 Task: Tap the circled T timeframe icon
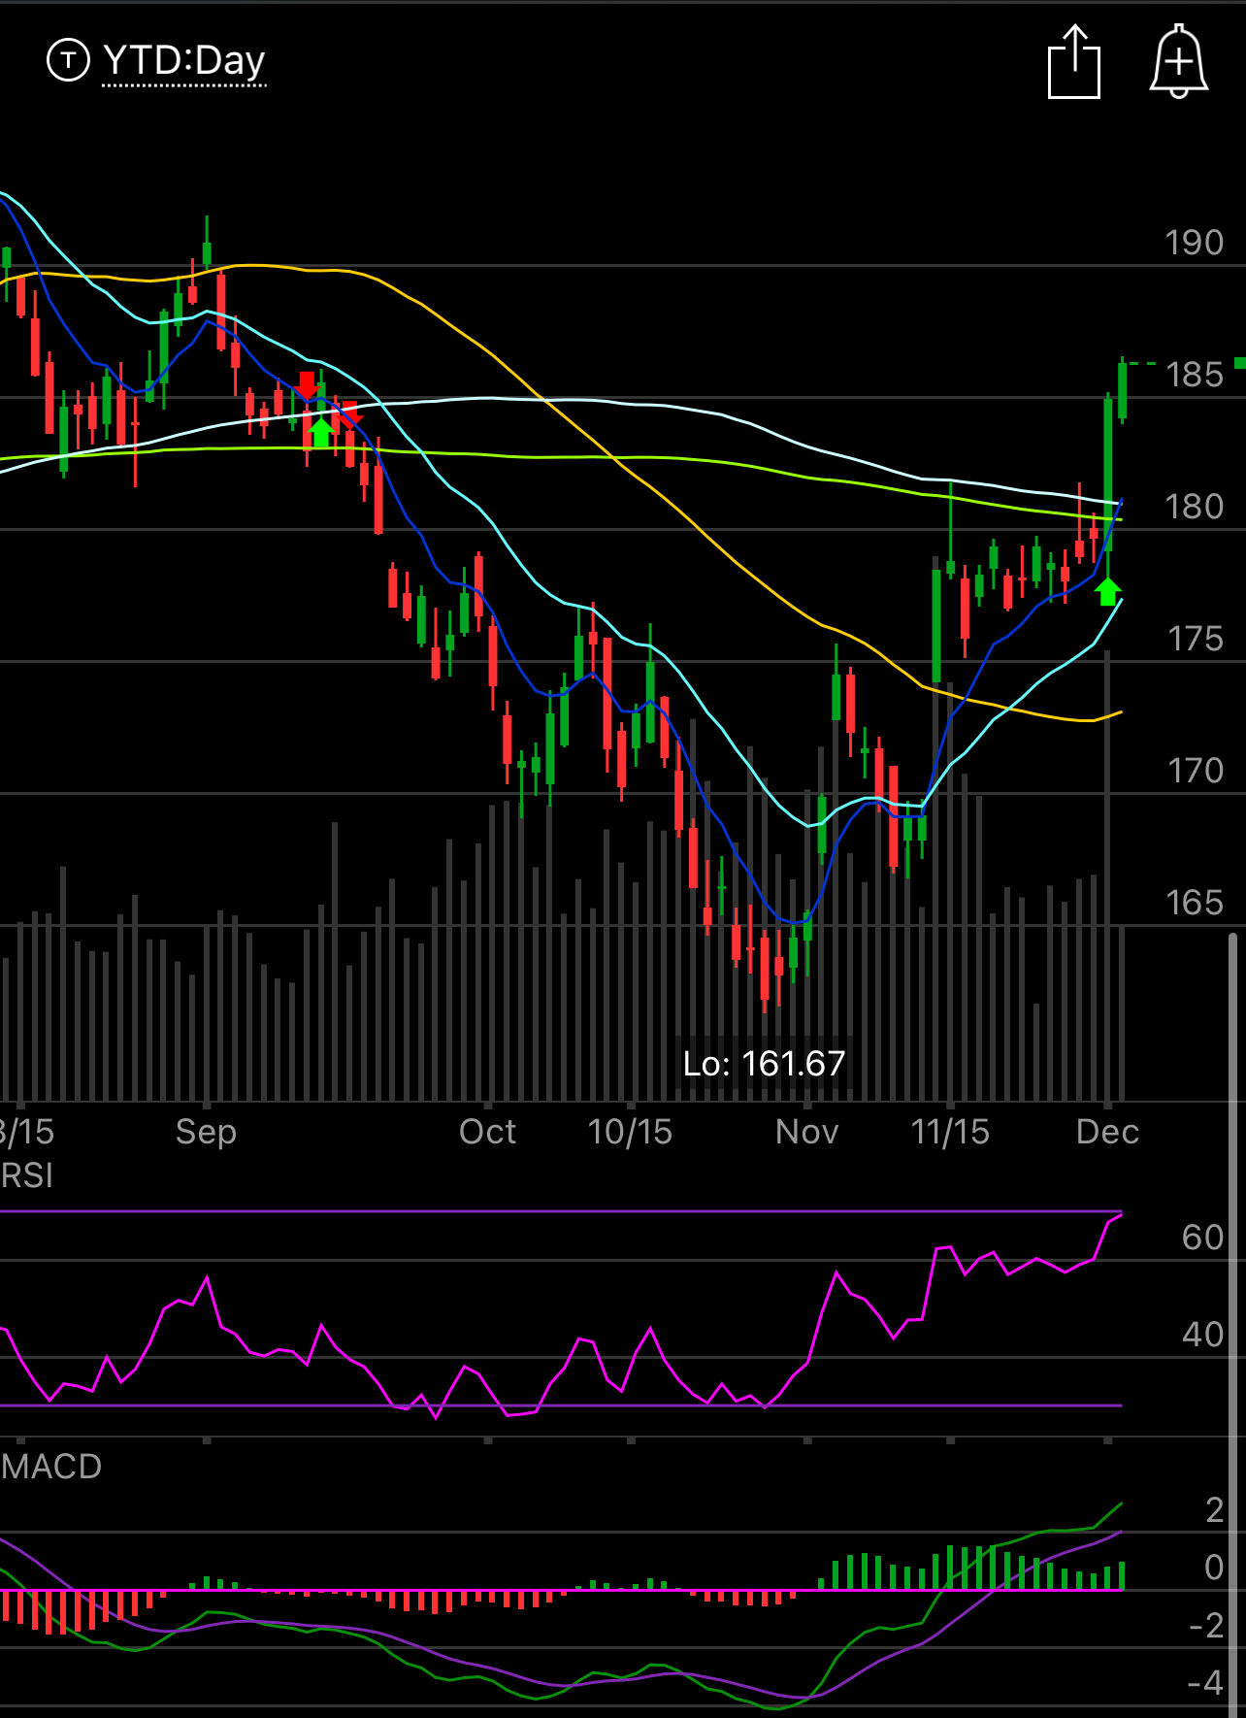click(68, 60)
